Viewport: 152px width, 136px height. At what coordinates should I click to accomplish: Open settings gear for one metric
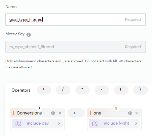130,113
